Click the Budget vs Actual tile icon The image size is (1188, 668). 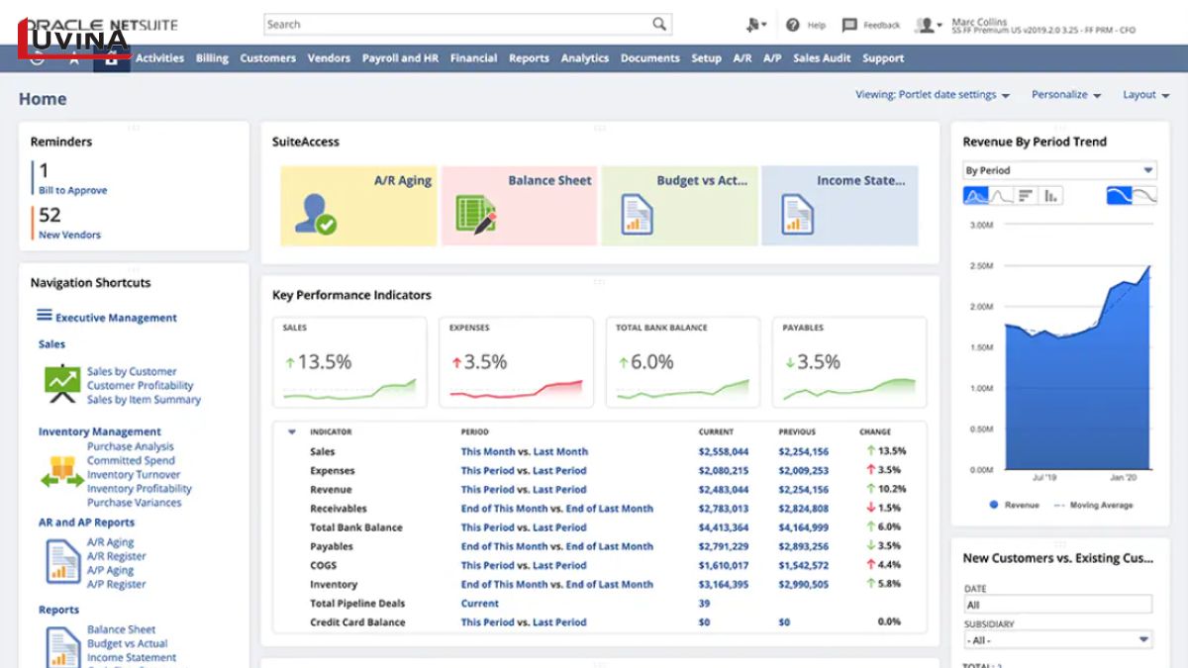[x=637, y=215]
